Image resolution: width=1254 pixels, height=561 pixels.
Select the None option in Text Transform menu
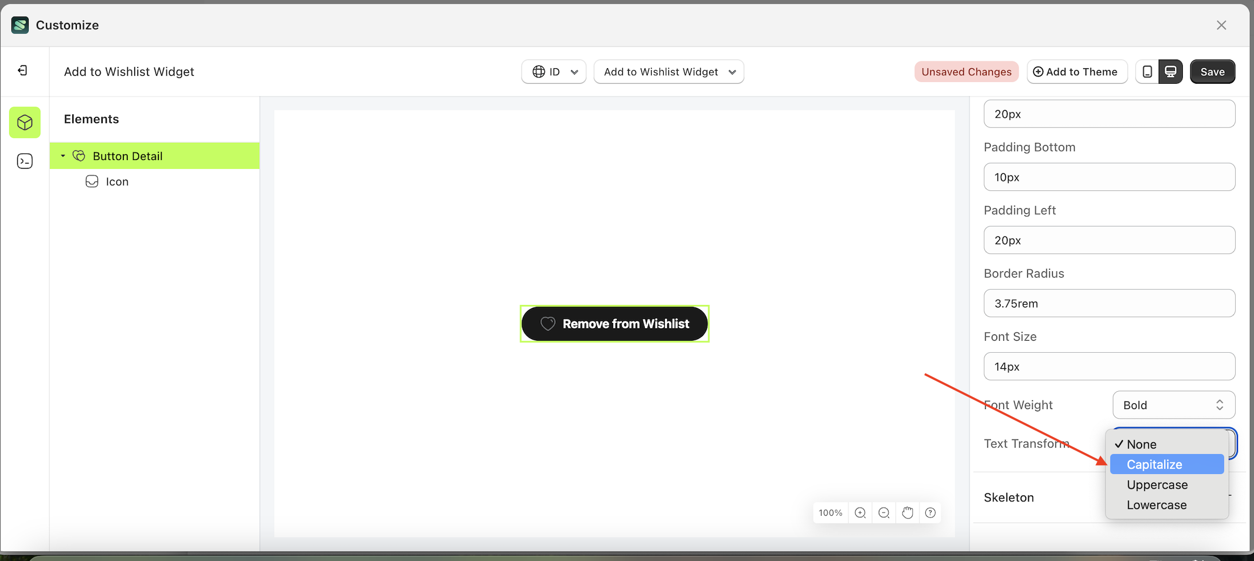(1142, 444)
